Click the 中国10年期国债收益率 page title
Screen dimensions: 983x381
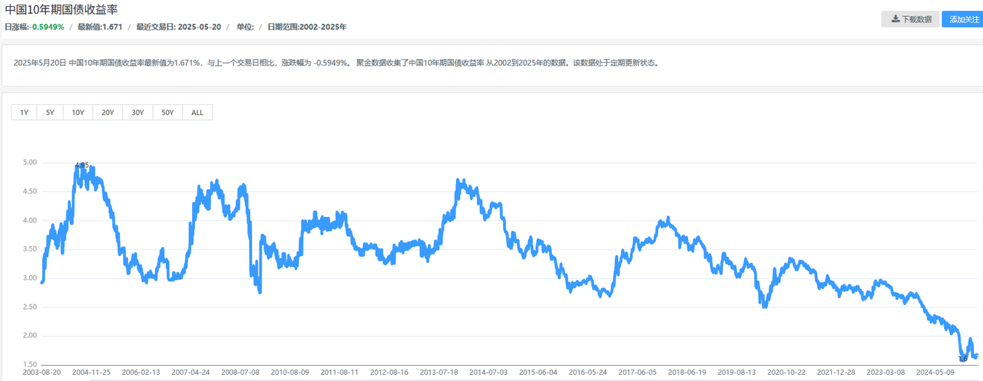[61, 9]
